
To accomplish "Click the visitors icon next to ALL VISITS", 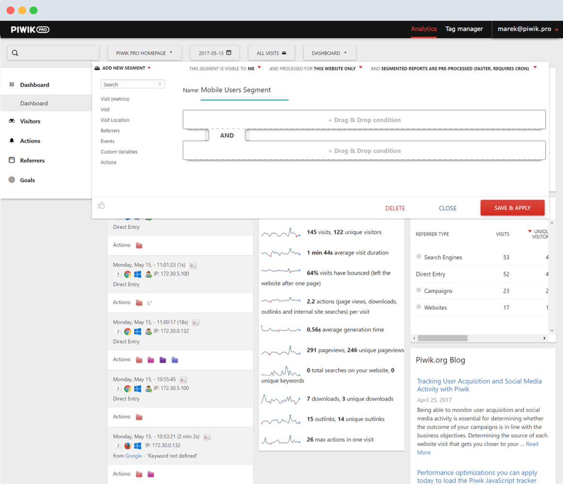I will click(x=284, y=53).
